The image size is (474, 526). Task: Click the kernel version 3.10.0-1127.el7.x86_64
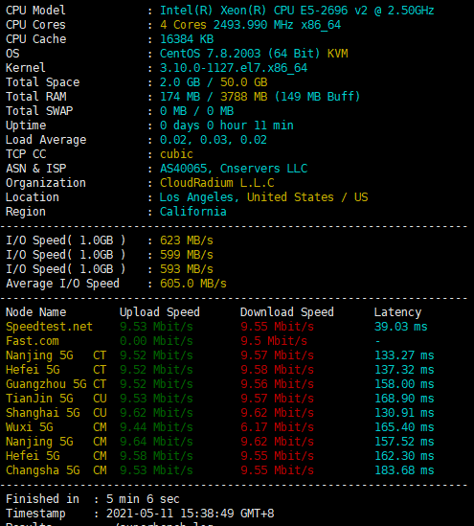tap(234, 68)
